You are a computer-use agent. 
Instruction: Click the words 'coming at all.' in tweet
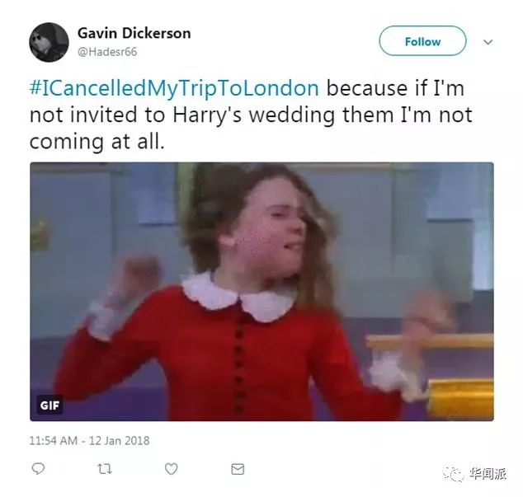(x=97, y=141)
